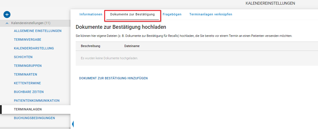Click the blue plus add button
The width and height of the screenshot is (318, 129).
(7, 14)
